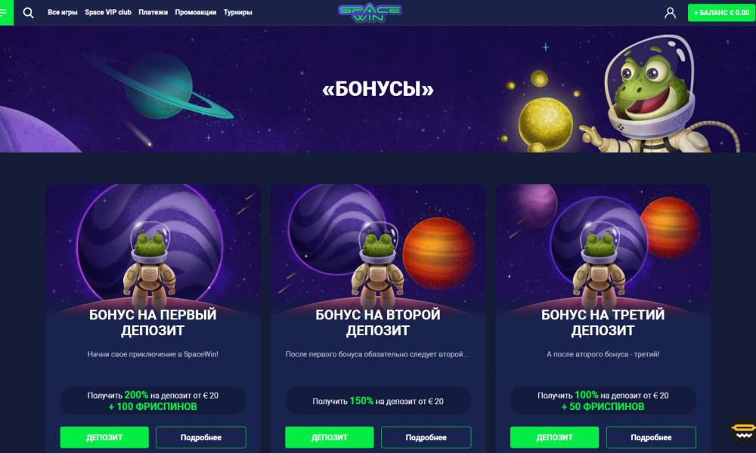
Task: Open the user profile icon
Action: tap(670, 13)
